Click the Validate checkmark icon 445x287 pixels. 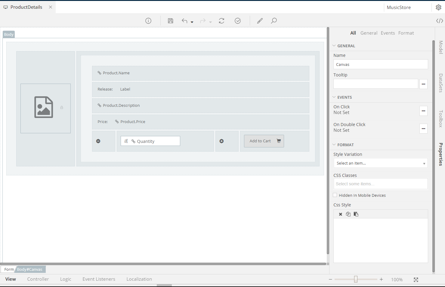[x=238, y=21]
